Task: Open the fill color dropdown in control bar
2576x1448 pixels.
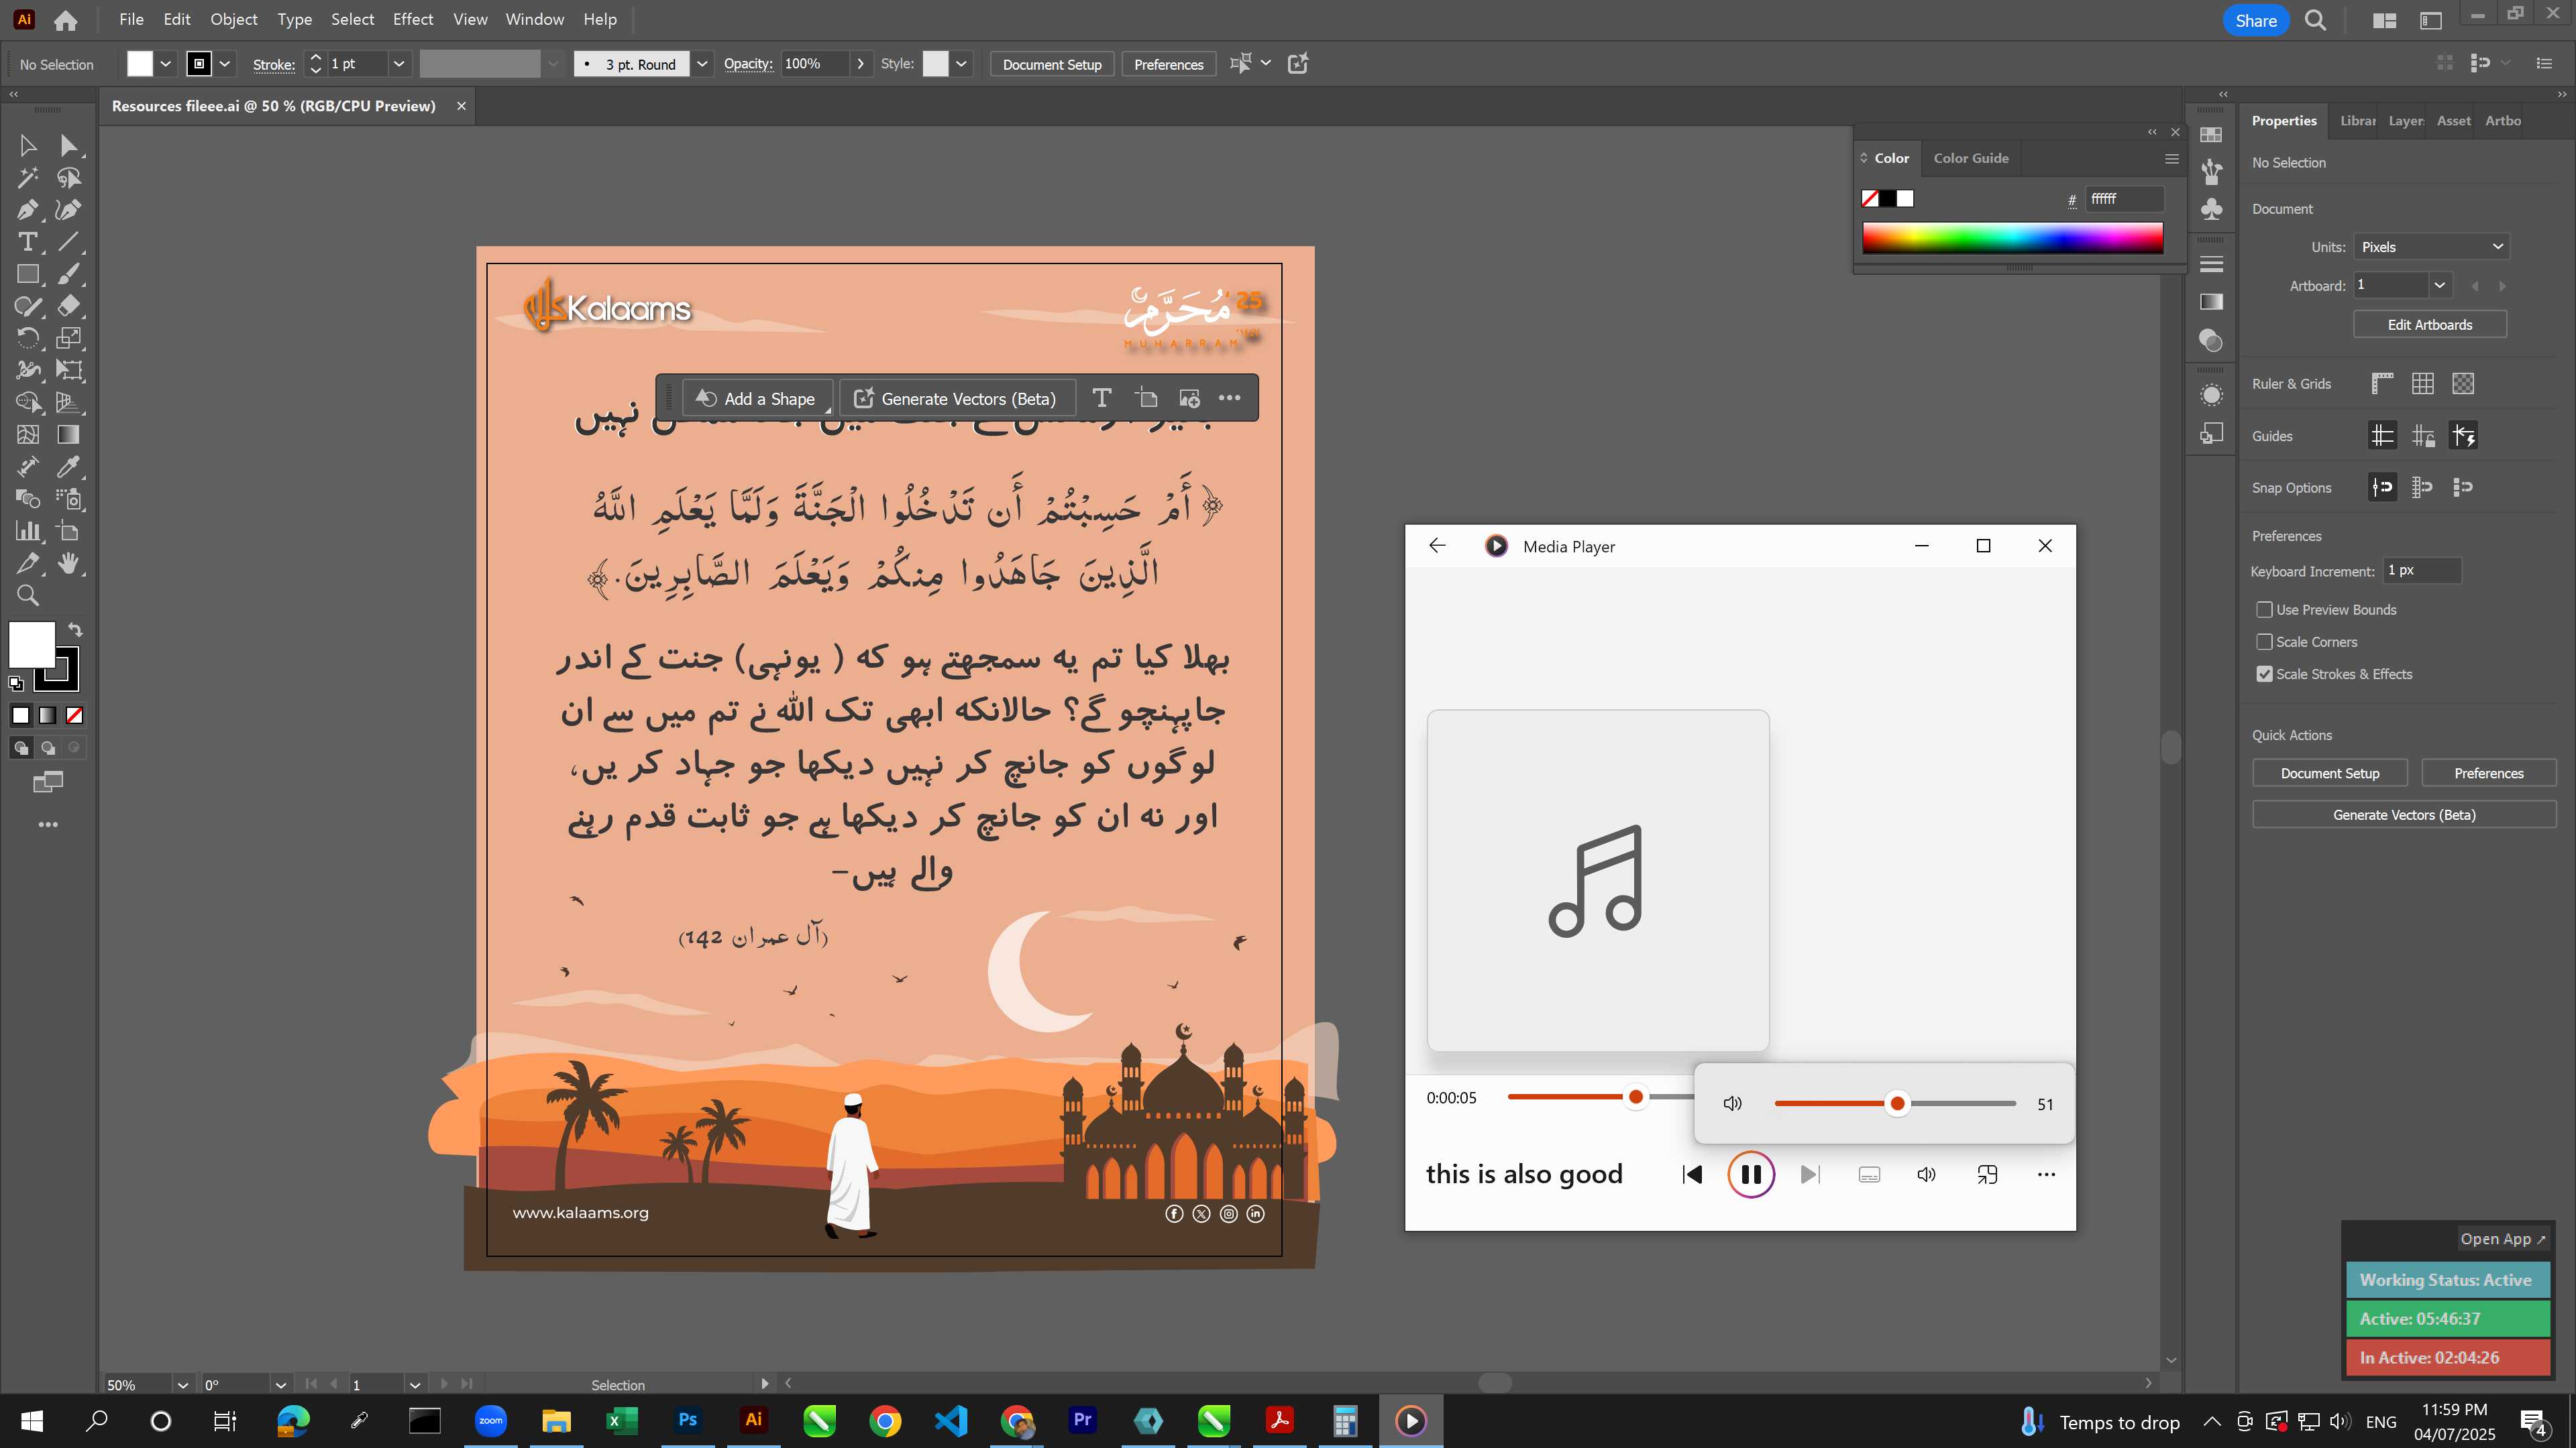Action: (166, 64)
